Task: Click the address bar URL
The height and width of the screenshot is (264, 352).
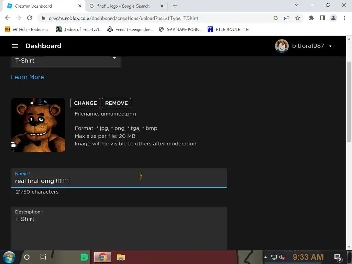Action: pyautogui.click(x=123, y=18)
